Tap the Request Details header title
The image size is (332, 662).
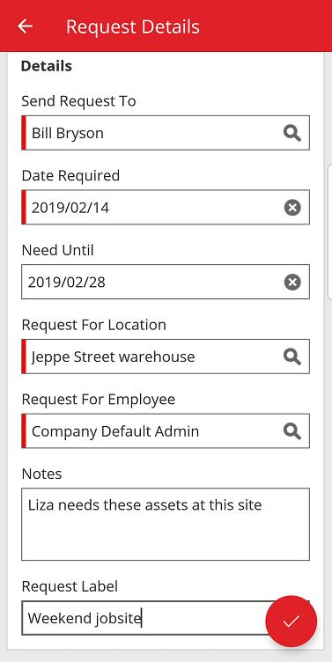(x=133, y=26)
